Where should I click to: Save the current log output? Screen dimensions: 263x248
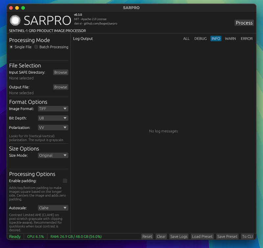pos(179,236)
